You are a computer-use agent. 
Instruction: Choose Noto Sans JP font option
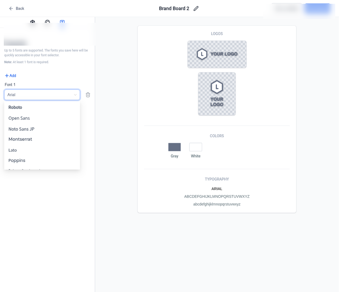(42, 129)
